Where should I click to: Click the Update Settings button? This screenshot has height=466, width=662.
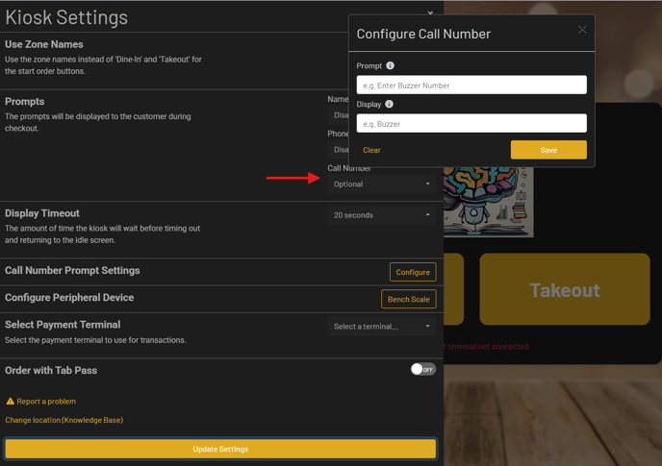point(220,449)
